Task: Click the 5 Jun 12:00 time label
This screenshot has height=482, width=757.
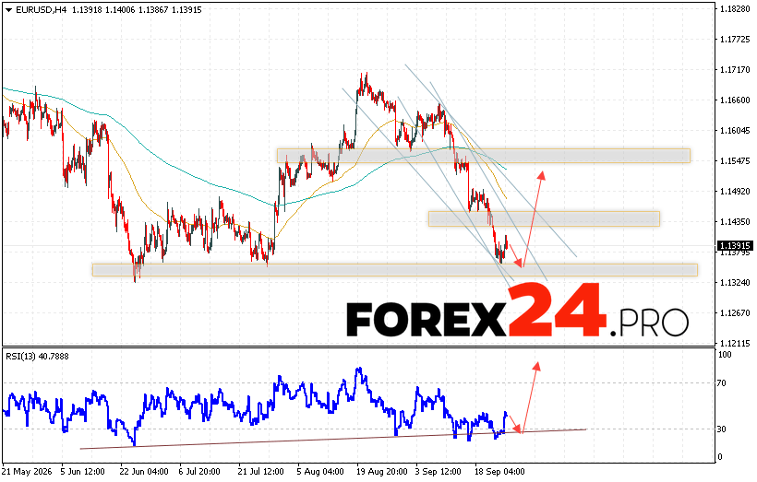Action: pyautogui.click(x=83, y=471)
